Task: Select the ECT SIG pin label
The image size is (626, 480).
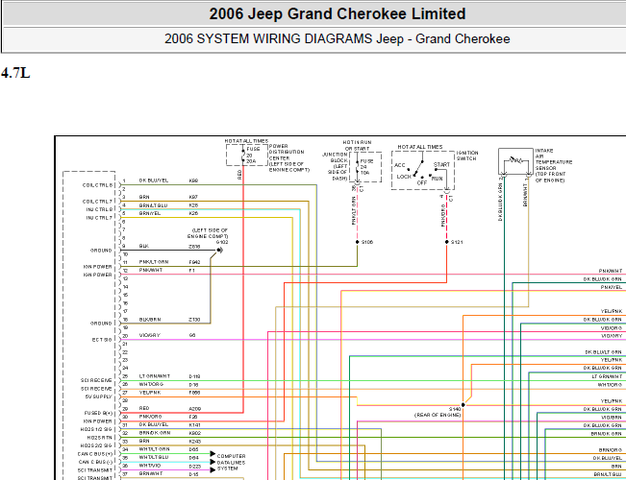Action: coord(102,340)
